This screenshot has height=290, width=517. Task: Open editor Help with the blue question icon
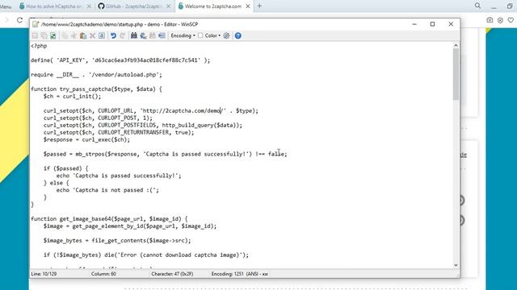coord(237,35)
